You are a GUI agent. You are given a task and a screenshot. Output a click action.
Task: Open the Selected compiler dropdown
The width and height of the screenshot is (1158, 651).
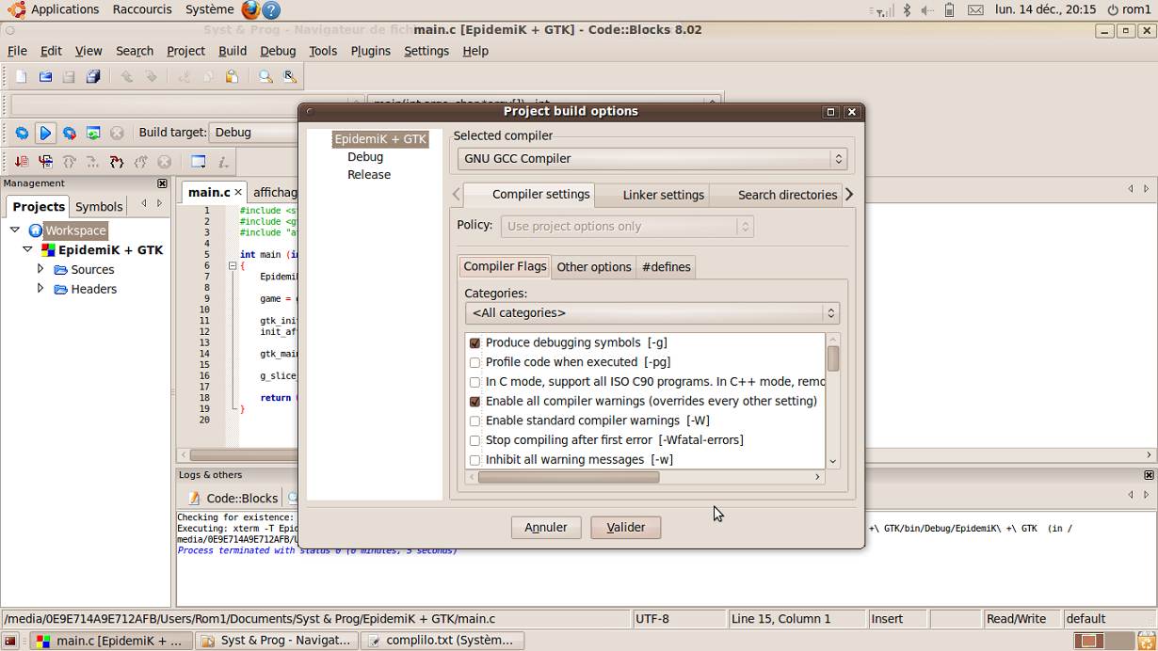837,159
